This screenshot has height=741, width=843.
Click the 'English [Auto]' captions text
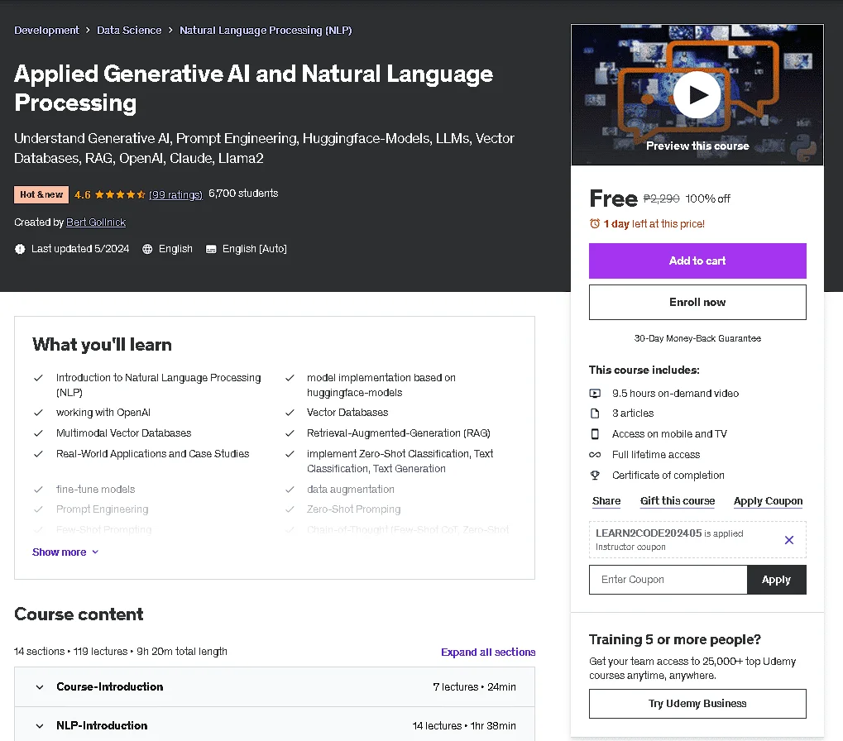click(x=254, y=249)
